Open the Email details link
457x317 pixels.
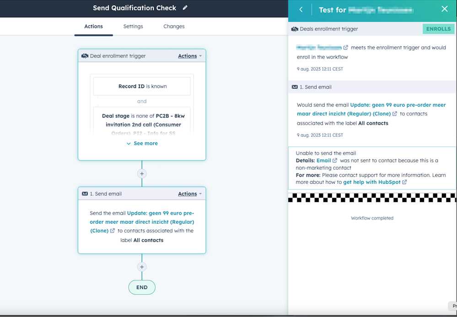click(323, 161)
